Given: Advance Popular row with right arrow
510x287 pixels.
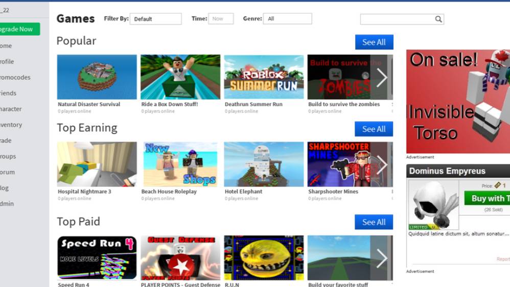Looking at the screenshot, I should (x=382, y=77).
